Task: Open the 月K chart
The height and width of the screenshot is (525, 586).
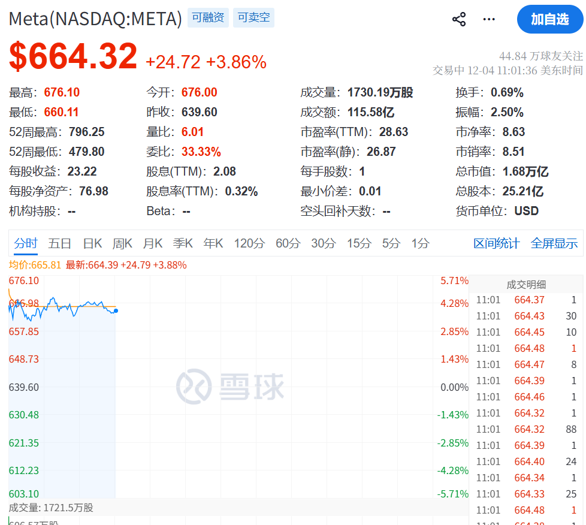Action: point(153,243)
